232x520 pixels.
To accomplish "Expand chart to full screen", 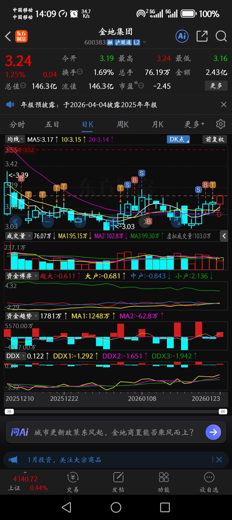I will tap(177, 222).
